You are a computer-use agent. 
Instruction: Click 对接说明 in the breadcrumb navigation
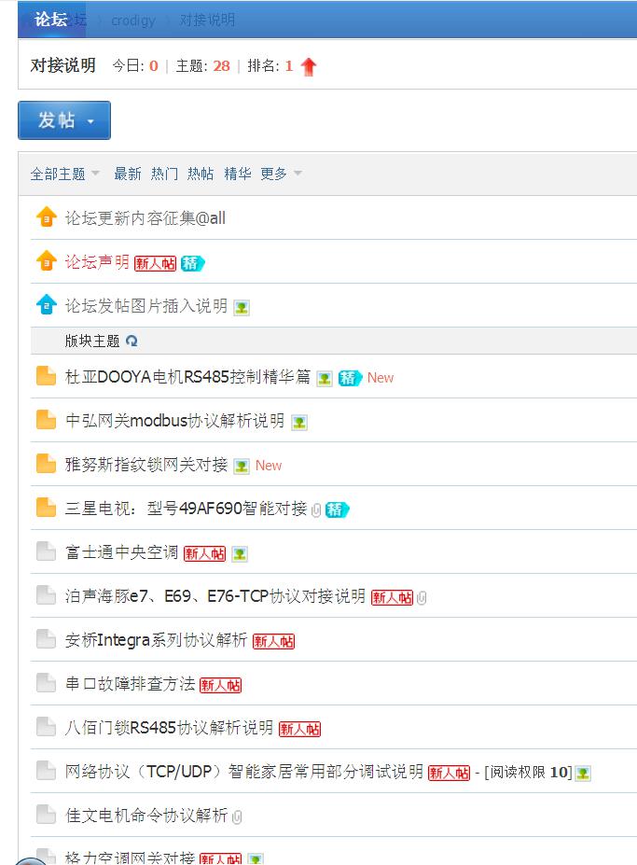coord(207,20)
